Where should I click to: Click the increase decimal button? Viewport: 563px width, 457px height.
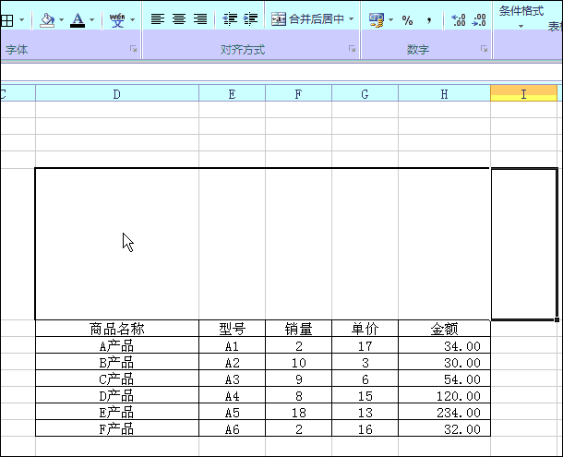(458, 19)
